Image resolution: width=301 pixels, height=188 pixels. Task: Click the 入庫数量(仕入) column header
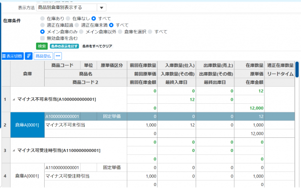click(x=177, y=65)
